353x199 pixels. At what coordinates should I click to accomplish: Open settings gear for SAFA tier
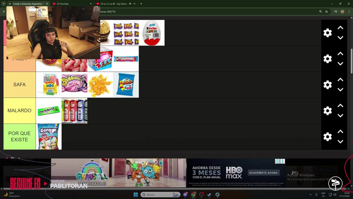click(327, 85)
